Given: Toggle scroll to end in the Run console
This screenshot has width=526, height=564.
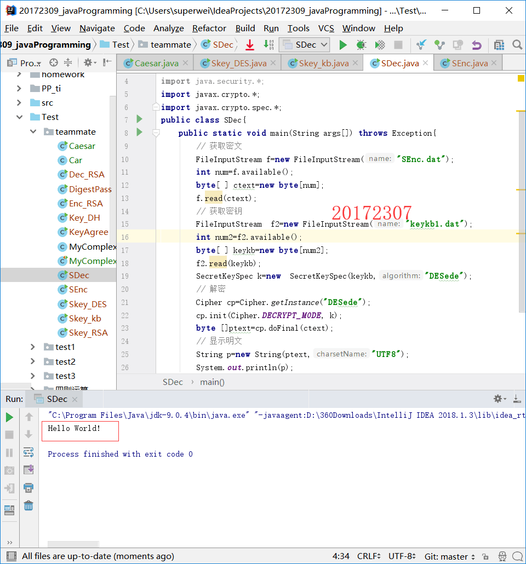Looking at the screenshot, I should 28,470.
